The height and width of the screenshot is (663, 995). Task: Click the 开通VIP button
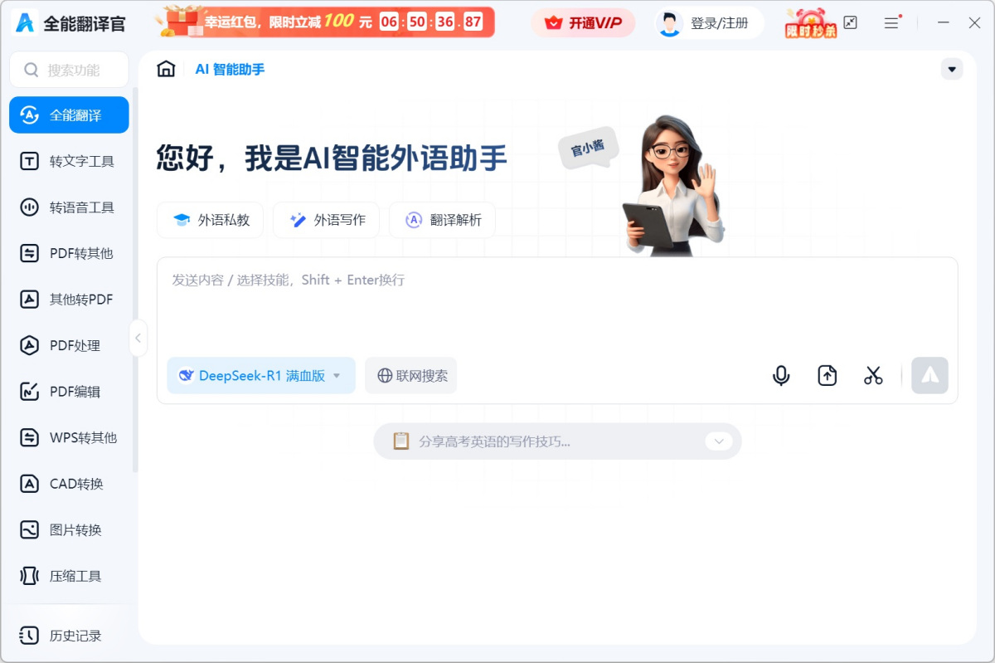coord(583,22)
